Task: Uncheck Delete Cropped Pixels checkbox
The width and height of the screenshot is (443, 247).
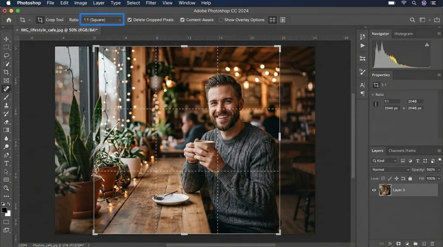Action: (130, 20)
